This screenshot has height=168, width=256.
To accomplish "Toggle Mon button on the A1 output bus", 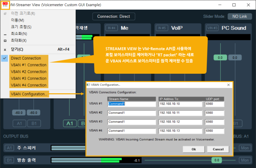I will click(245, 148).
